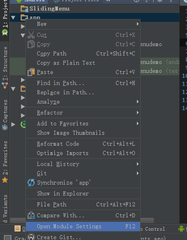Viewport: 187px width, 240px height.
Task: Select Show Image Thumbnails
Action: (x=83, y=133)
